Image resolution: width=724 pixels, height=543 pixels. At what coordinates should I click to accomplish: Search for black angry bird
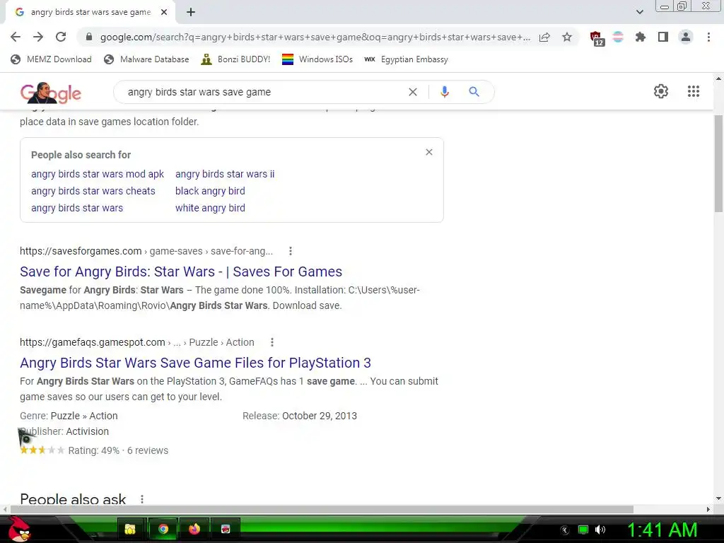click(210, 191)
